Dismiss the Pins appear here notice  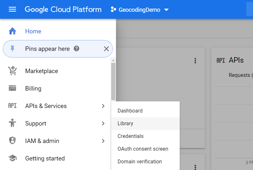pyautogui.click(x=106, y=49)
